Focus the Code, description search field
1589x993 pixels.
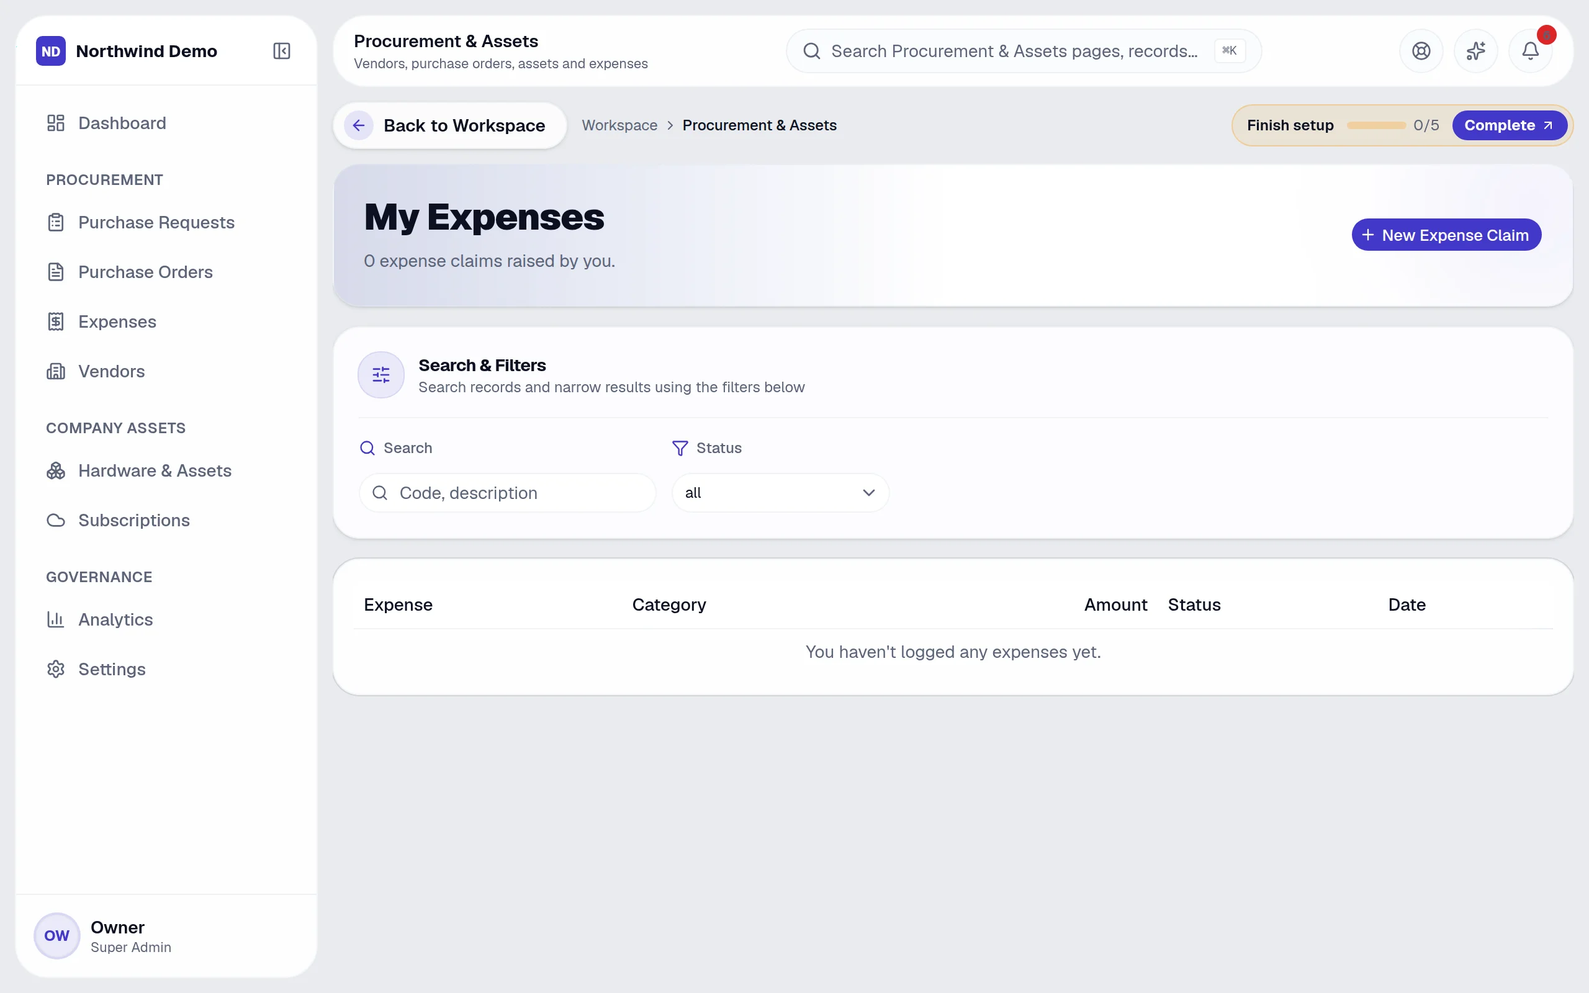pos(507,493)
